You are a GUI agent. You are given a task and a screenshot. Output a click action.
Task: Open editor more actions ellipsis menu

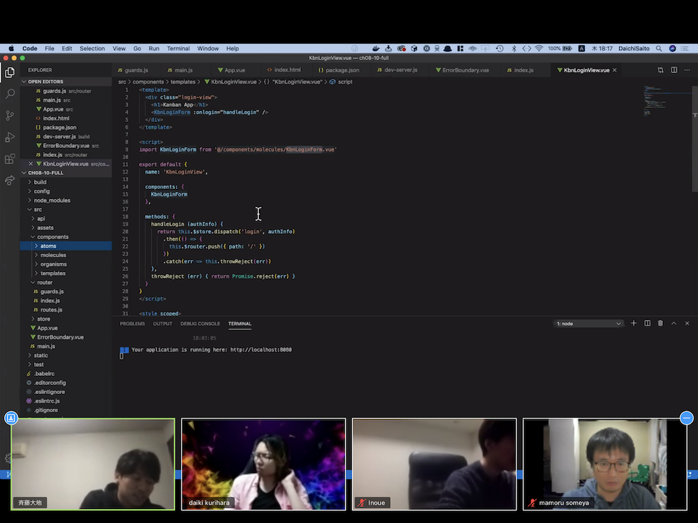click(x=688, y=70)
